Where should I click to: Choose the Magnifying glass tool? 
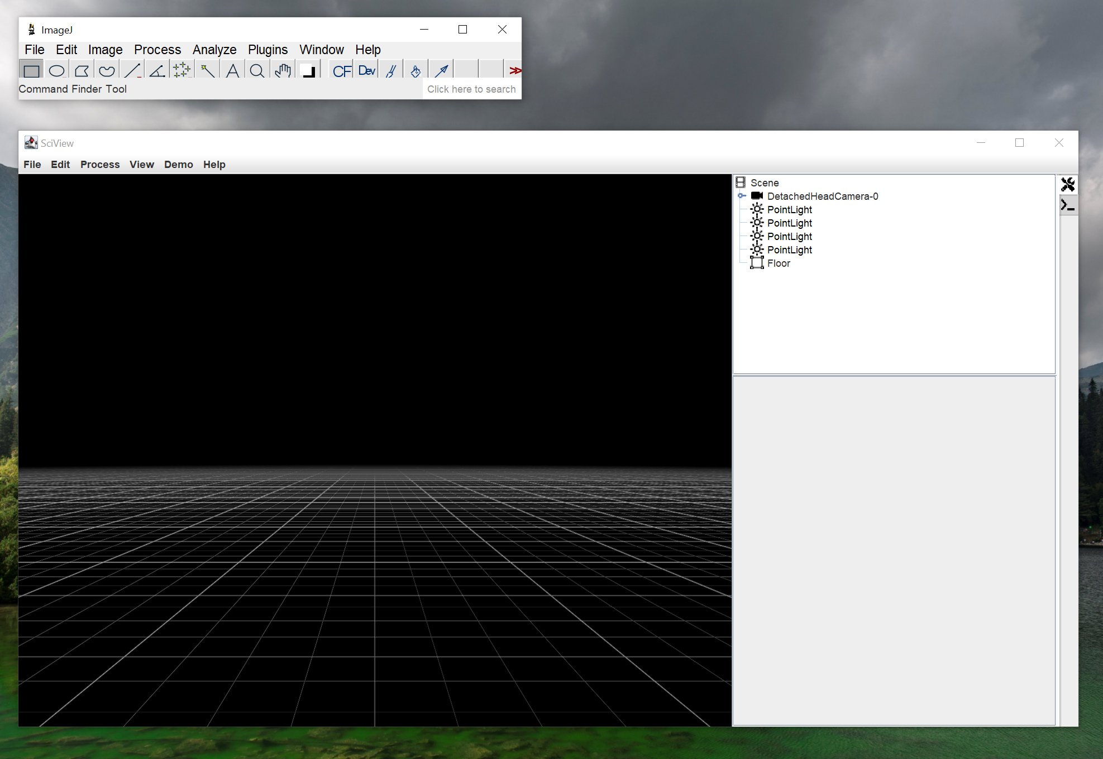(257, 70)
